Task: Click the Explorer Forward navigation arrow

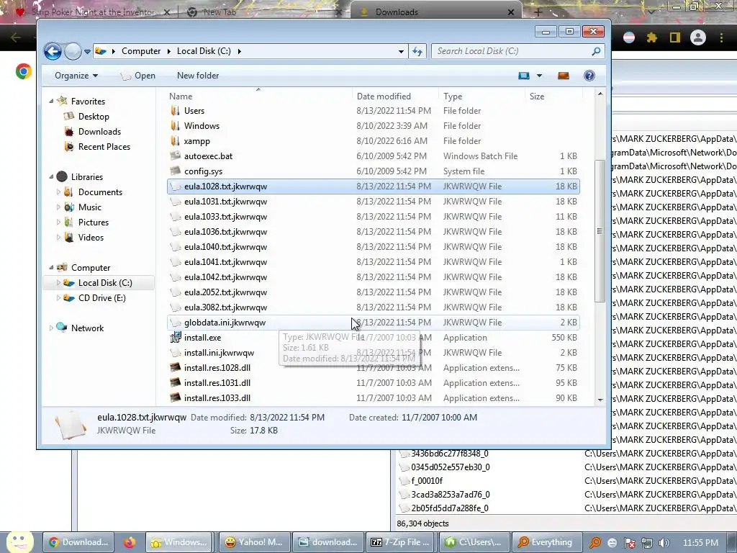Action: (x=73, y=51)
